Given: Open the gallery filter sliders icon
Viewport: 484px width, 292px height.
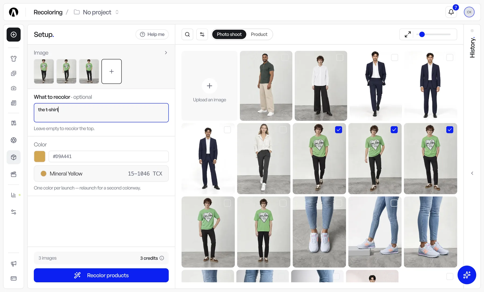Looking at the screenshot, I should pyautogui.click(x=202, y=34).
